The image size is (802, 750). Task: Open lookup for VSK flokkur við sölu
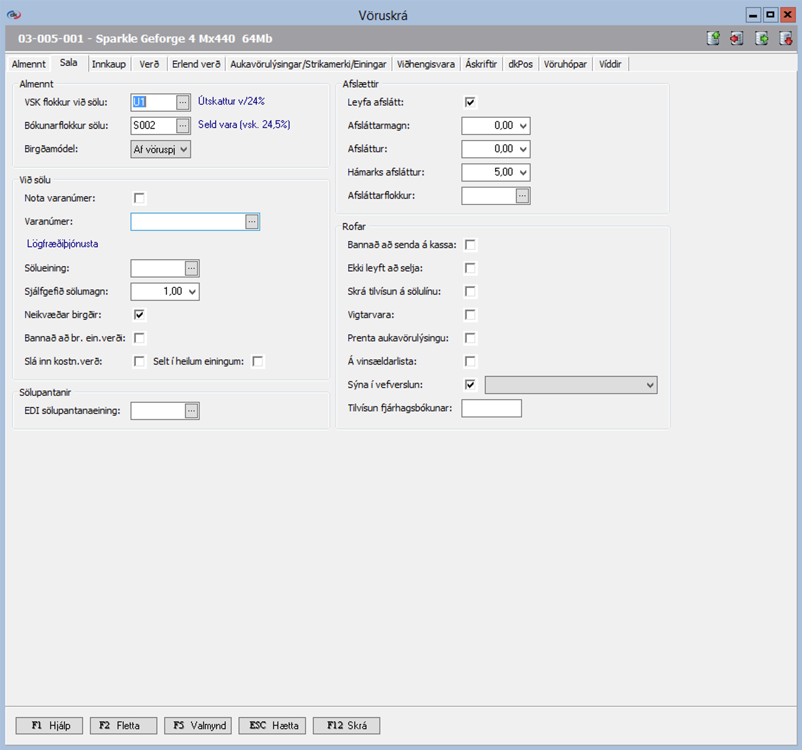coord(183,102)
